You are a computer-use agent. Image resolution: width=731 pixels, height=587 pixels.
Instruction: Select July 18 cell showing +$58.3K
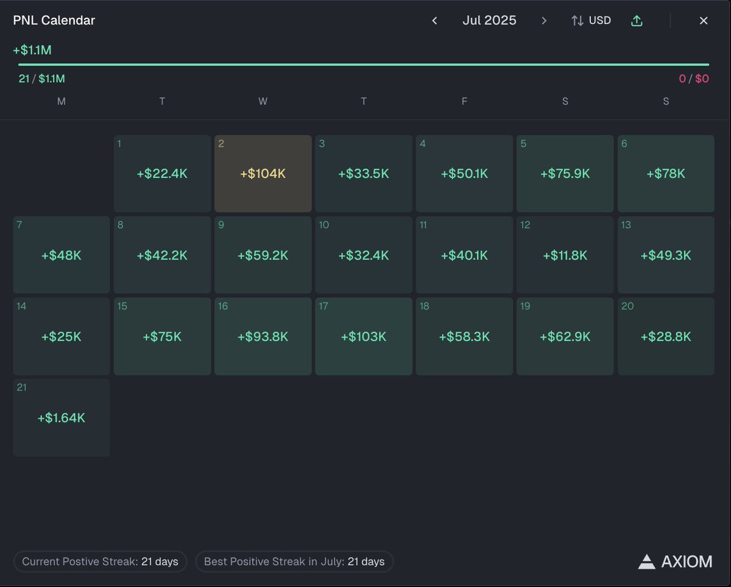tap(464, 336)
